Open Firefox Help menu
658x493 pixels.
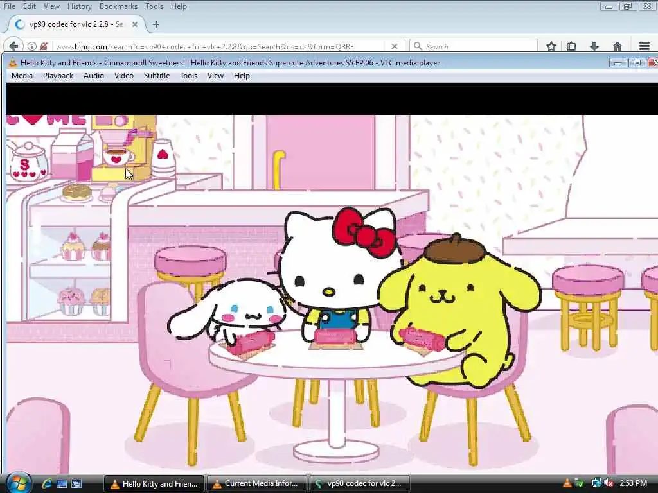pyautogui.click(x=179, y=6)
